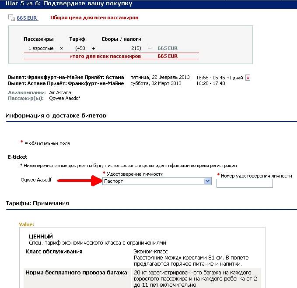Click the 'Тарифы: Примечания' heading

tap(37, 203)
